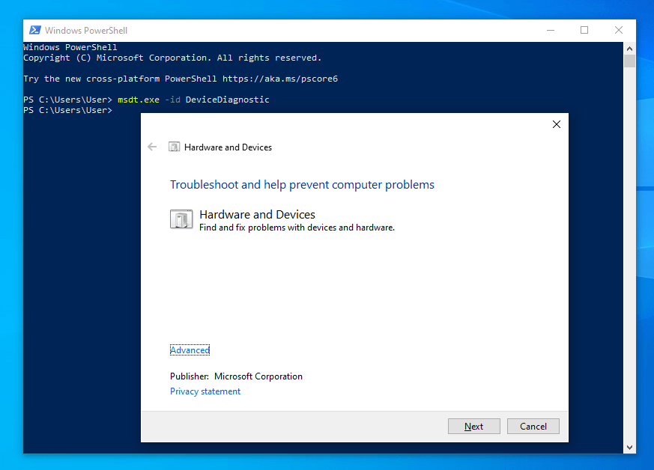This screenshot has height=470, width=654.
Task: Click the small Hardware and Devices header icon
Action: click(x=175, y=147)
